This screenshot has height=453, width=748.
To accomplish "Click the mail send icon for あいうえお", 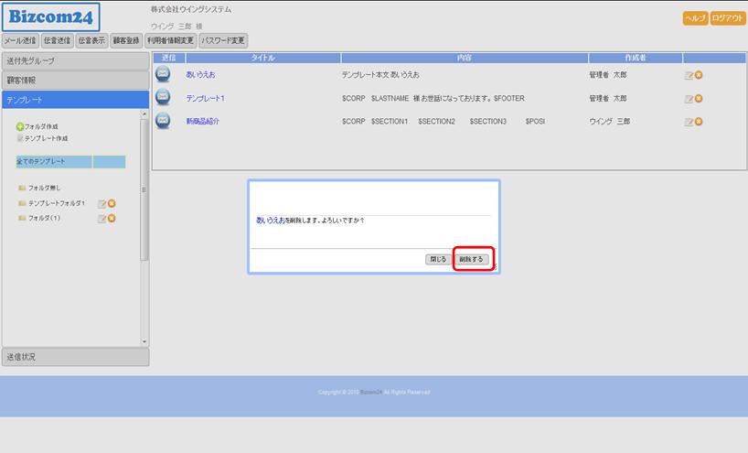I will 163,74.
